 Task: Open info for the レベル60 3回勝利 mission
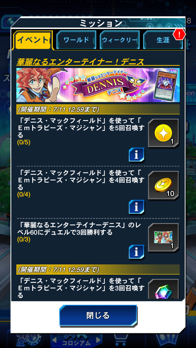point(136,252)
